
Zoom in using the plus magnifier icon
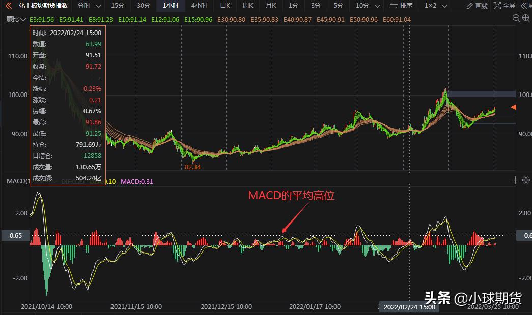[x=516, y=18]
